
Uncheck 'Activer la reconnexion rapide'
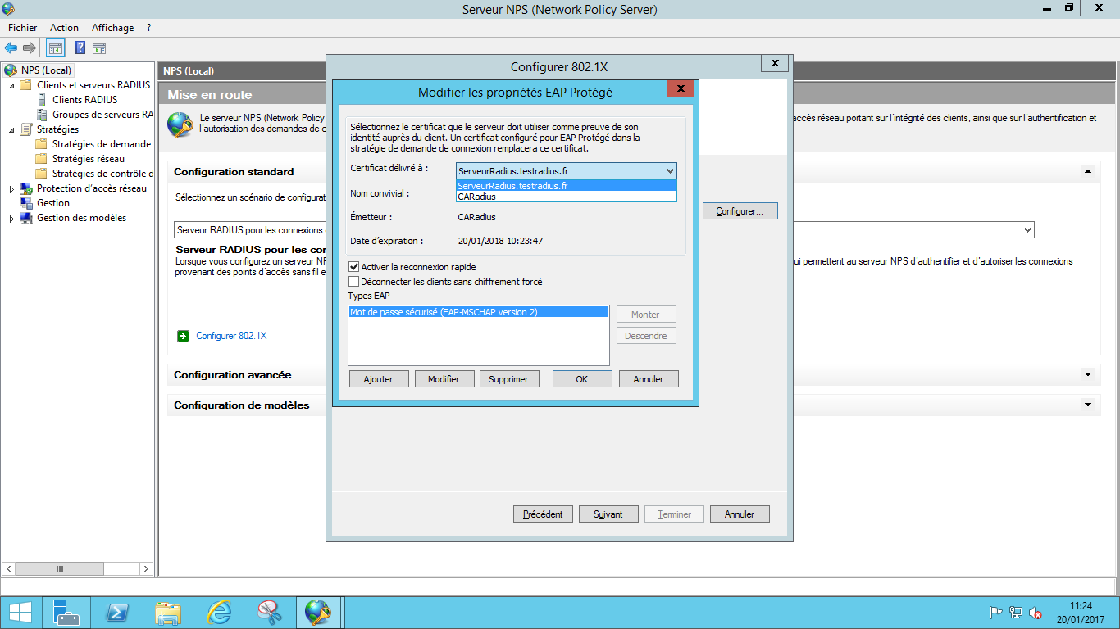coord(354,267)
